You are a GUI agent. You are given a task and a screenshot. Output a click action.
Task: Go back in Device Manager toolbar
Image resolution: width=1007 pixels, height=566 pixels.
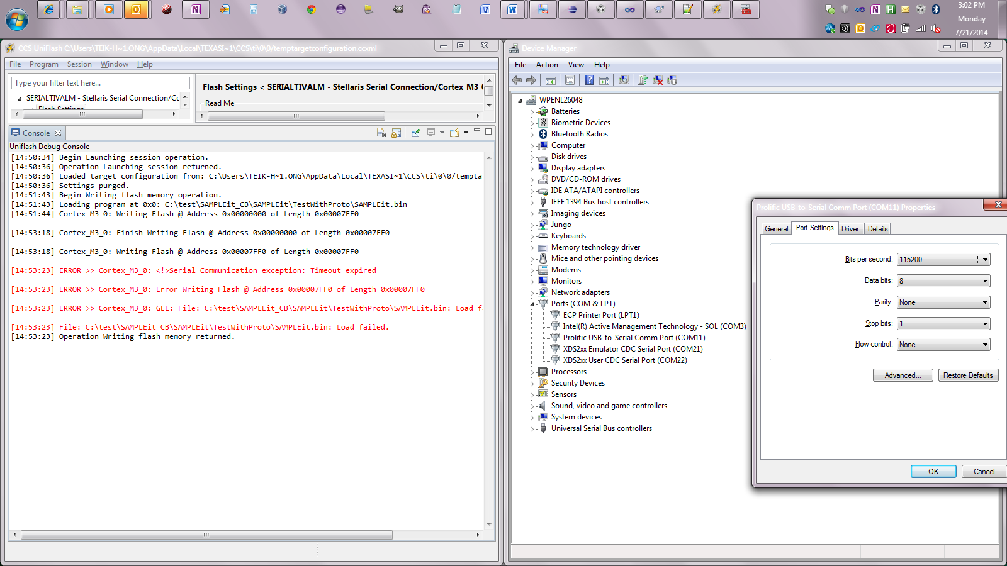[x=517, y=80]
